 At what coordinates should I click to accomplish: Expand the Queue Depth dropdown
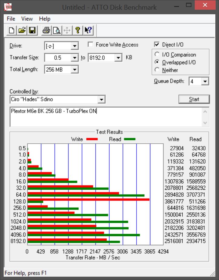(205, 81)
